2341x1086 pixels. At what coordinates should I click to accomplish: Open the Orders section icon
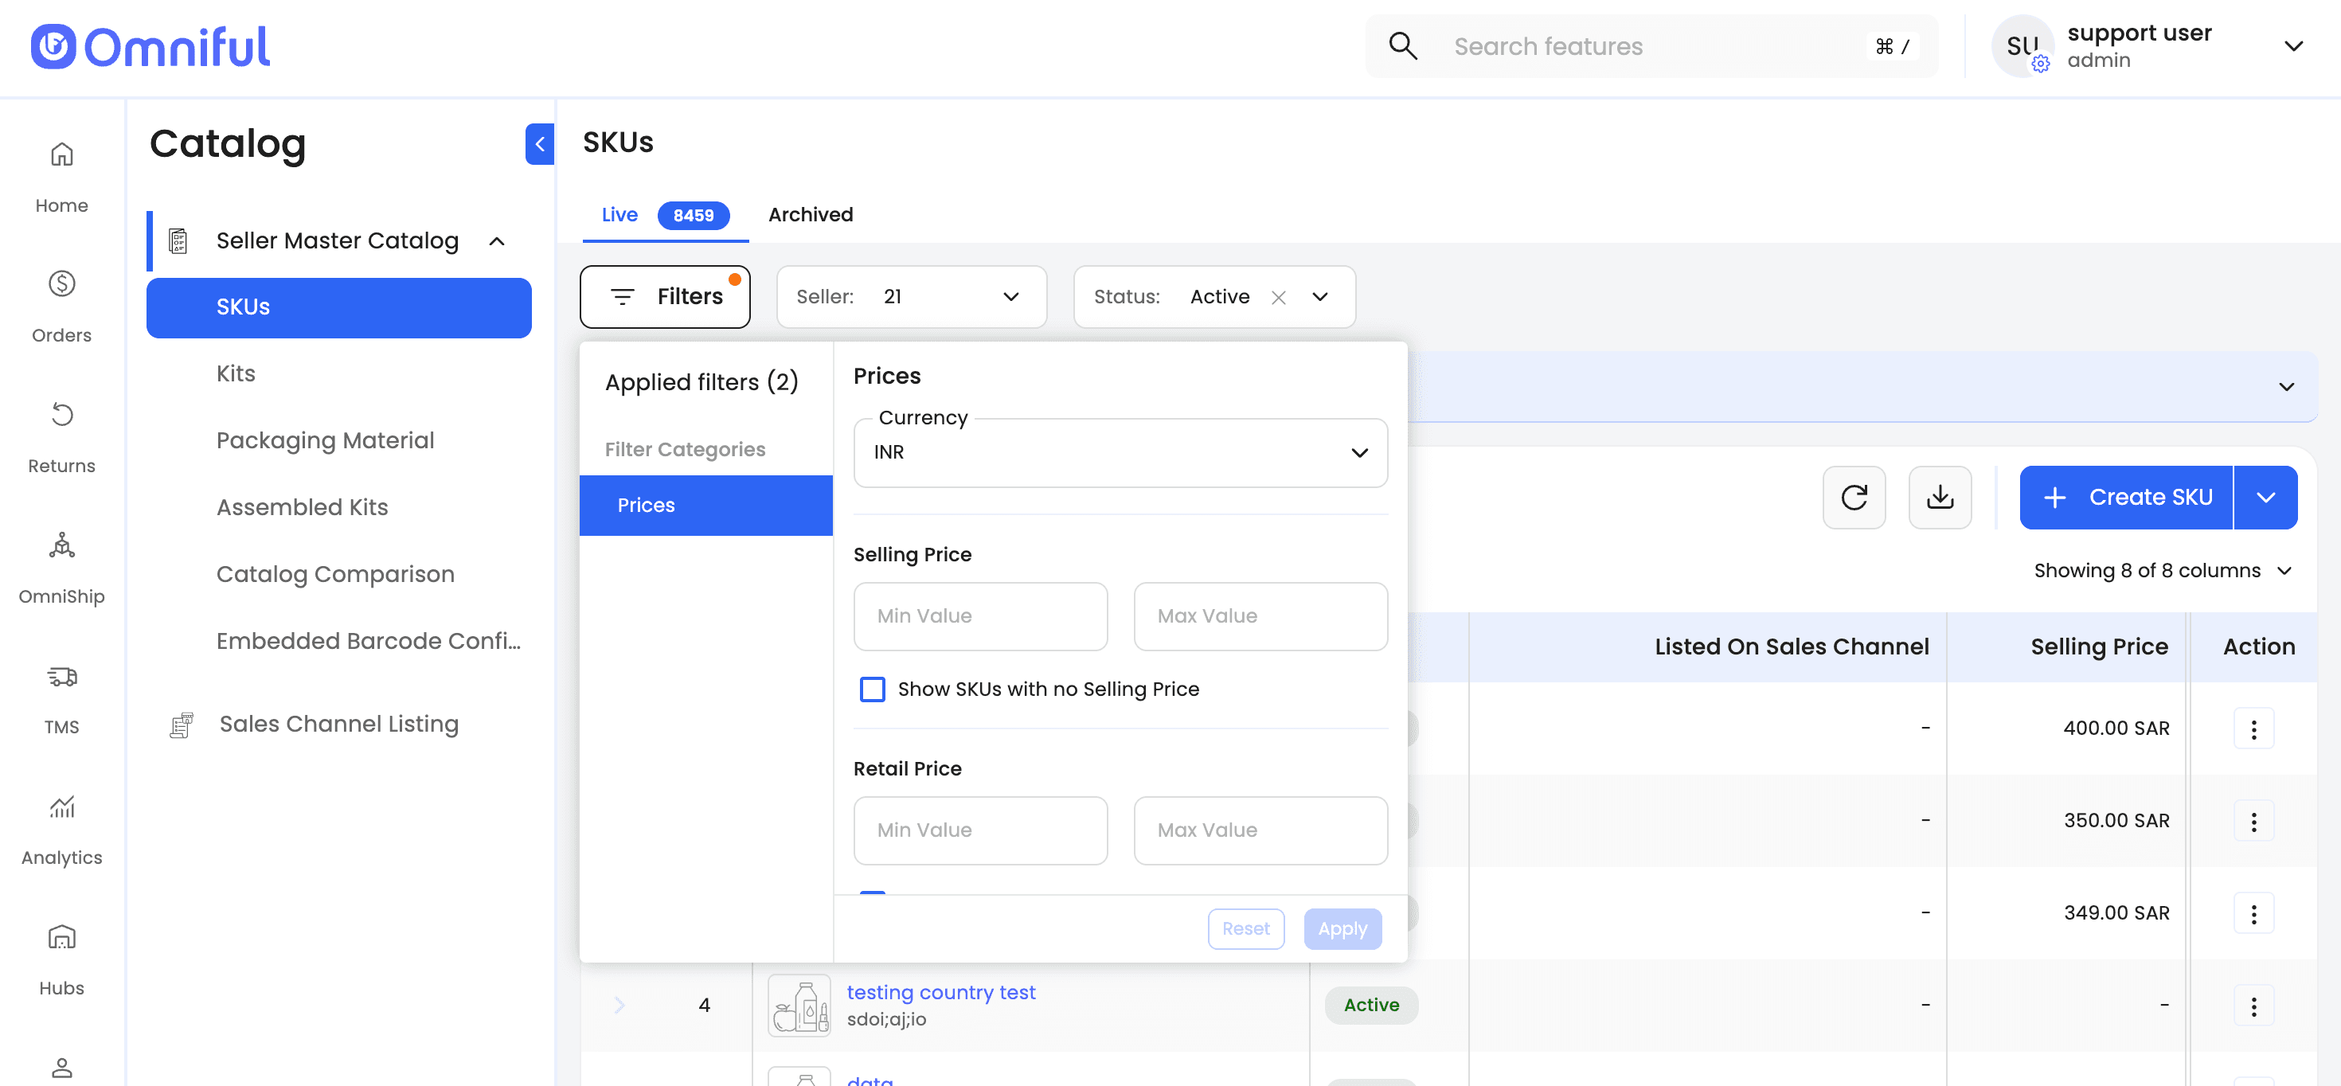pos(61,284)
